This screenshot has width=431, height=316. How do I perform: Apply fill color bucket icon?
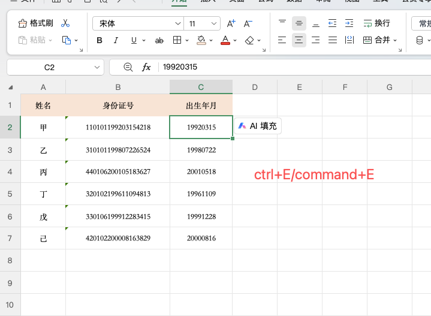point(201,40)
